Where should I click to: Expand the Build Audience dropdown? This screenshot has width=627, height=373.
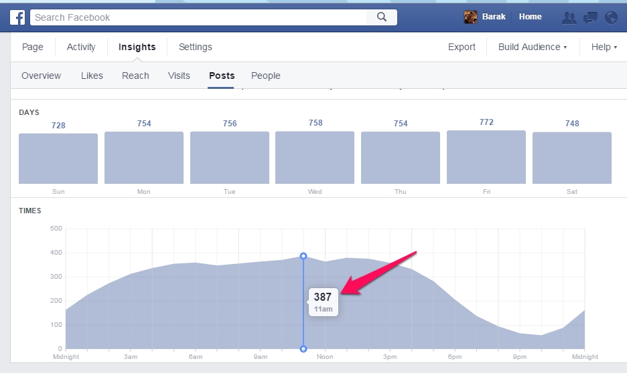click(532, 47)
